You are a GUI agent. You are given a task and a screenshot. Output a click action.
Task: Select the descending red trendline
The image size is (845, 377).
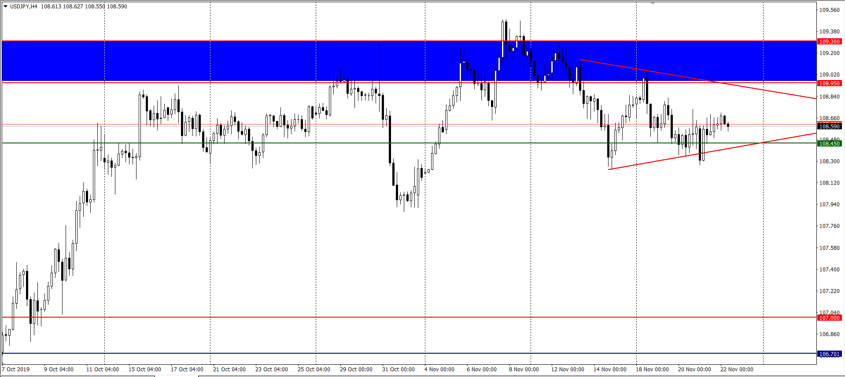tap(705, 80)
